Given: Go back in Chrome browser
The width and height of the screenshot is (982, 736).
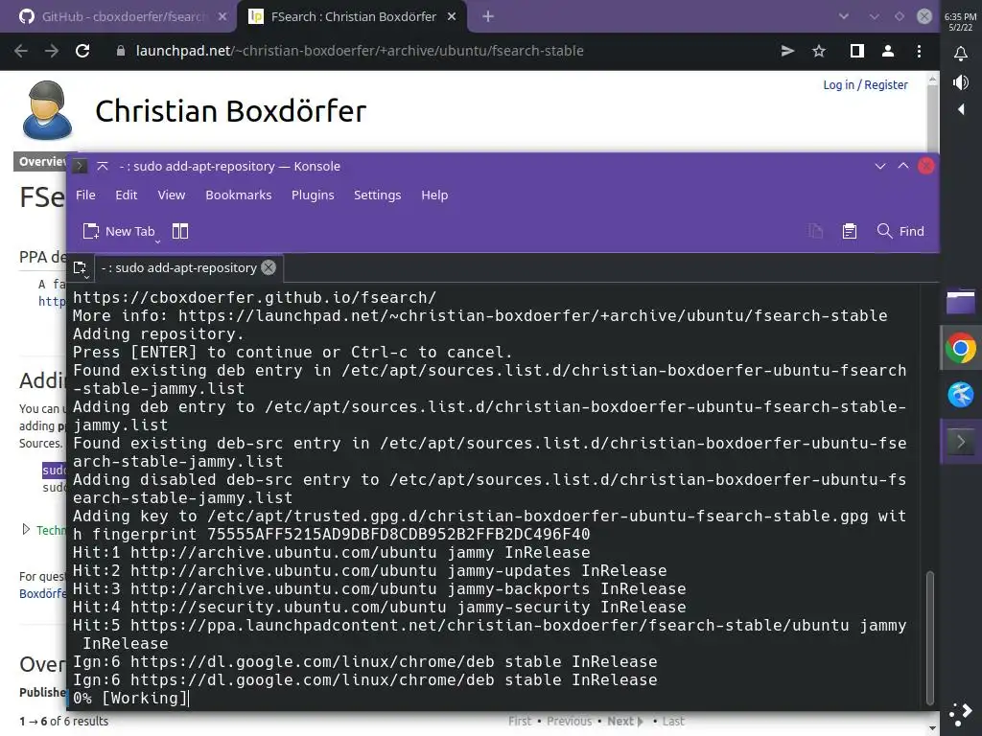Looking at the screenshot, I should [21, 51].
